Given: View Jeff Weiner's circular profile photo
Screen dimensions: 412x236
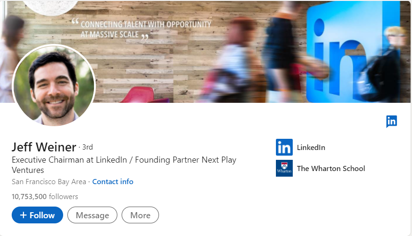Looking at the screenshot, I should point(54,86).
